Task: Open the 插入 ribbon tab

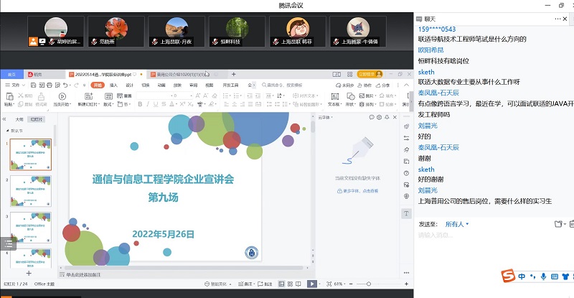Action: 113,85
